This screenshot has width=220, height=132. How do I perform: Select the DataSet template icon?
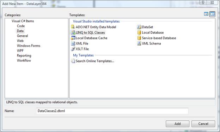coord(139,27)
